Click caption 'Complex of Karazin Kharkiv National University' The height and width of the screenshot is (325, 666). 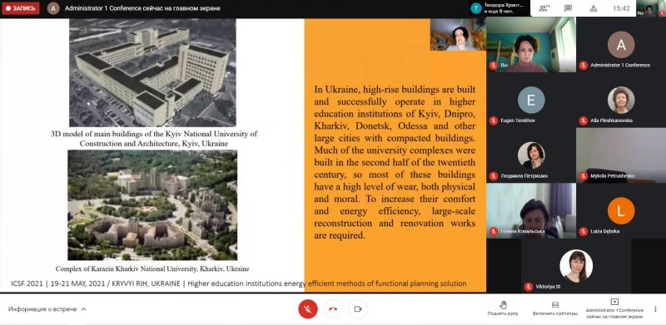point(152,268)
